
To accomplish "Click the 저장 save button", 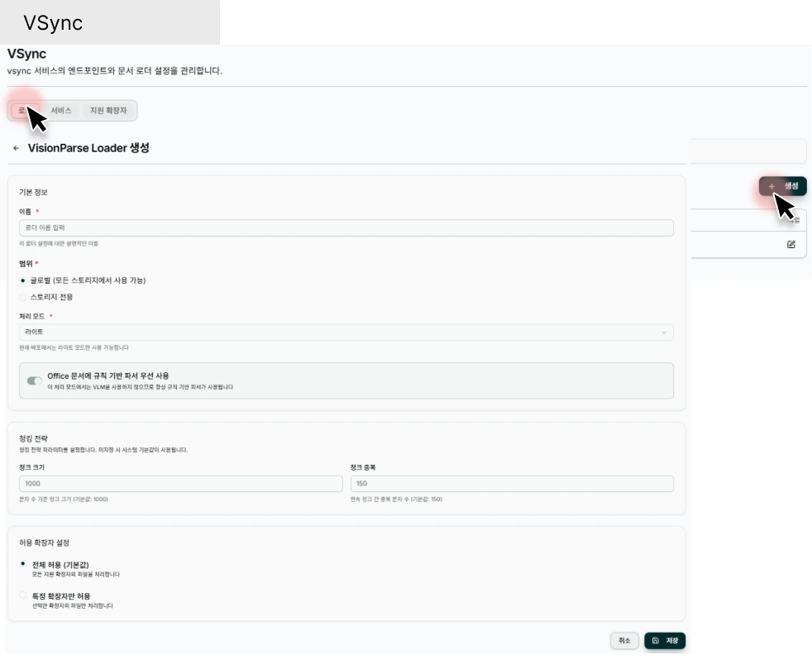I will tap(665, 641).
